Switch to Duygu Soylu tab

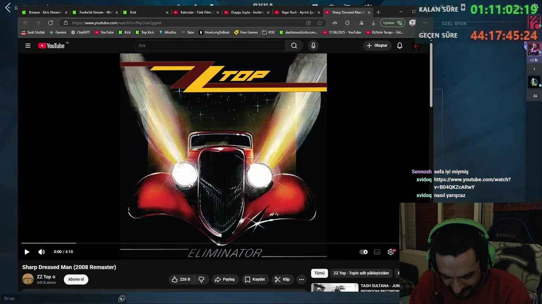point(246,12)
